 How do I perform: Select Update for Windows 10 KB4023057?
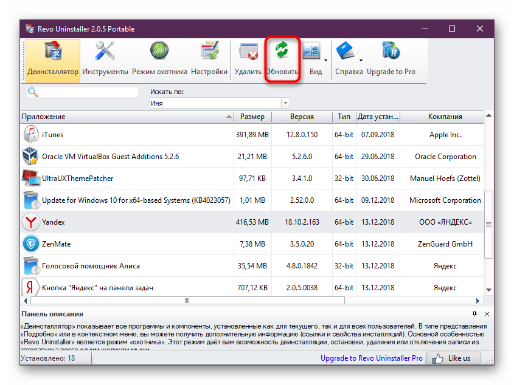(136, 200)
